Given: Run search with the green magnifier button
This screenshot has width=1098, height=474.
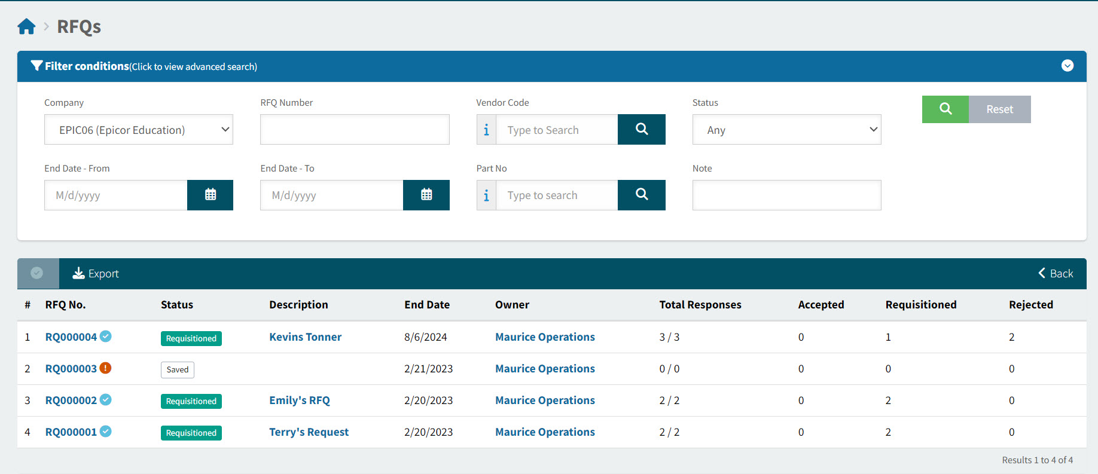Looking at the screenshot, I should pyautogui.click(x=945, y=109).
